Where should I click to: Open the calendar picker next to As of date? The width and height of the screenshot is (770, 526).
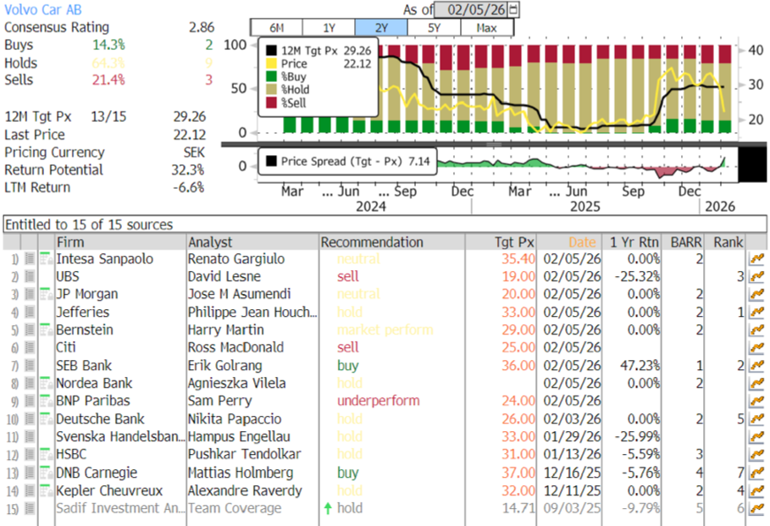pyautogui.click(x=513, y=9)
